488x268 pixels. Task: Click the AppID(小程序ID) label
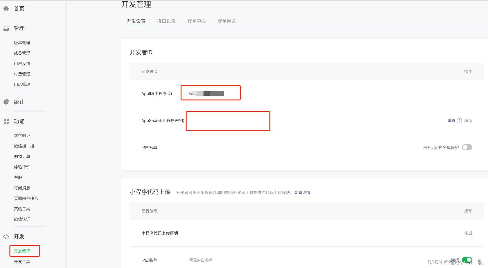coord(157,93)
